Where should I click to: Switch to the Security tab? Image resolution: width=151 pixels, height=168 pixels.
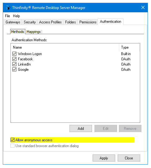[30, 22]
